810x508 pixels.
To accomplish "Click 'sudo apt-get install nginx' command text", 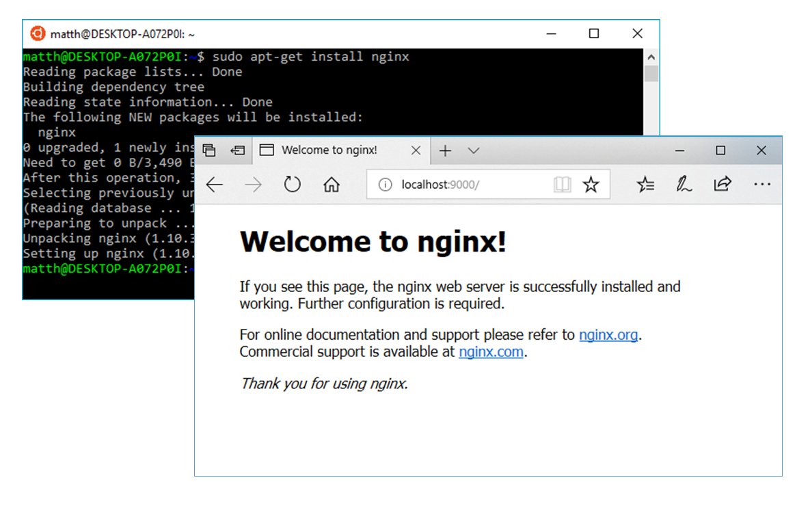I will (x=310, y=56).
